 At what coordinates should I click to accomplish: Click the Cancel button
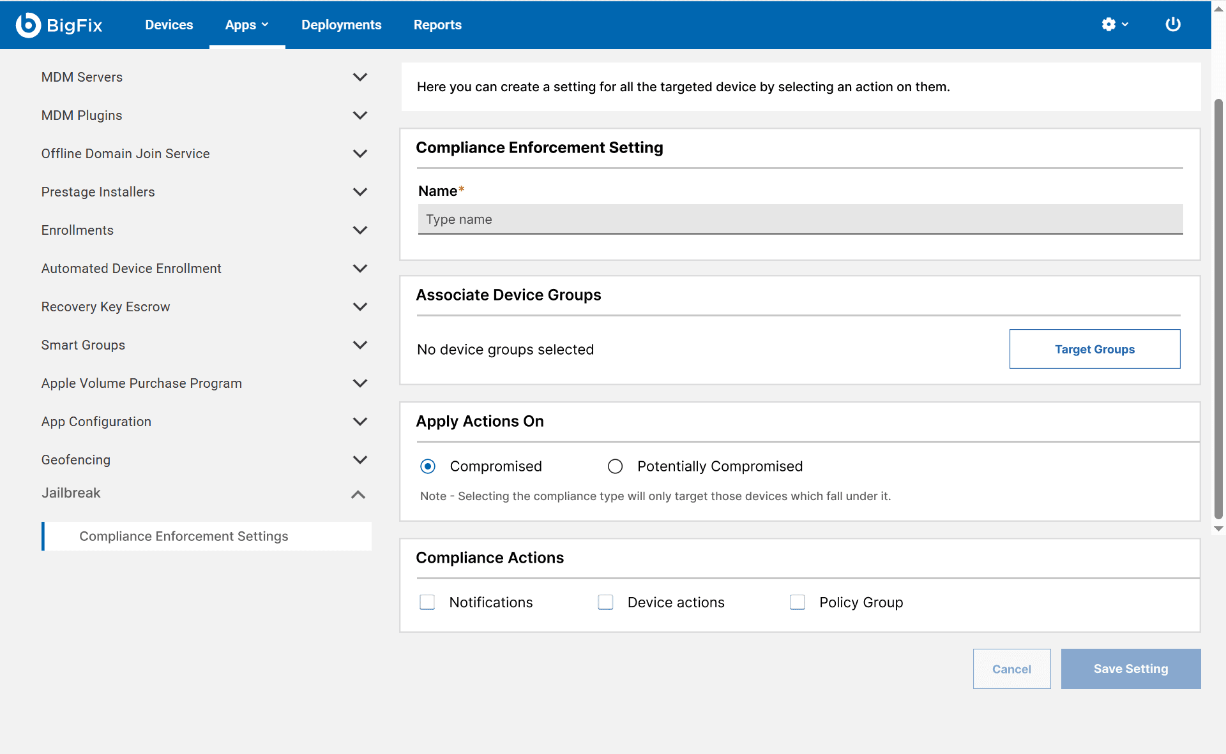click(1011, 669)
